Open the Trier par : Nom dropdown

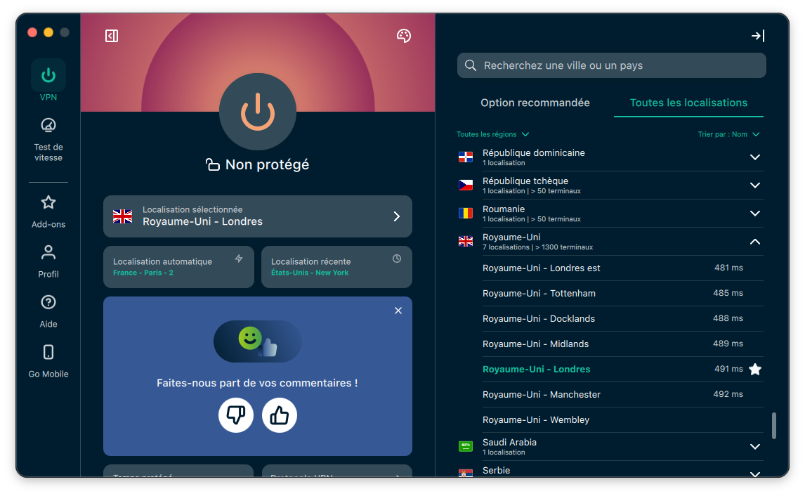728,134
